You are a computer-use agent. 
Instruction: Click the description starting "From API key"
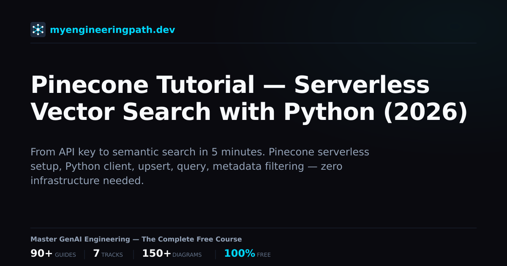(x=200, y=166)
